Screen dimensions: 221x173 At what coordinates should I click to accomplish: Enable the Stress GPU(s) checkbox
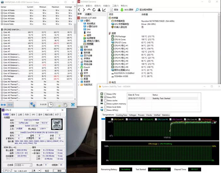click(105, 110)
